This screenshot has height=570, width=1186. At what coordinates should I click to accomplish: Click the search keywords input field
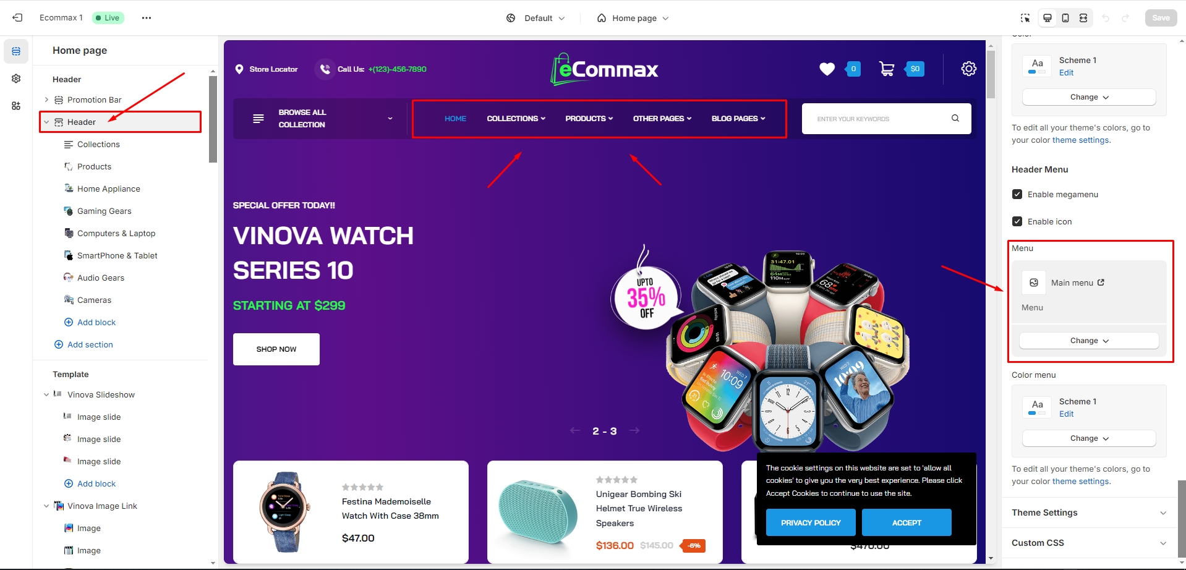(878, 119)
